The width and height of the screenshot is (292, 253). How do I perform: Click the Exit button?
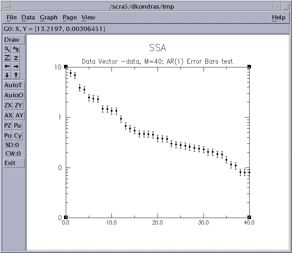click(x=14, y=163)
